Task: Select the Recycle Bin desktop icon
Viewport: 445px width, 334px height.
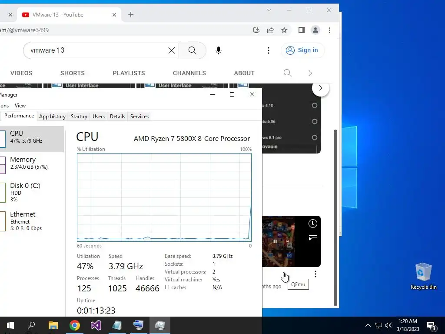Action: pos(423,276)
